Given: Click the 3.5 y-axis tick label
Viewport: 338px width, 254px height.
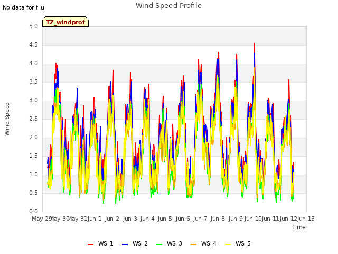Looking at the screenshot, I should 34,82.
